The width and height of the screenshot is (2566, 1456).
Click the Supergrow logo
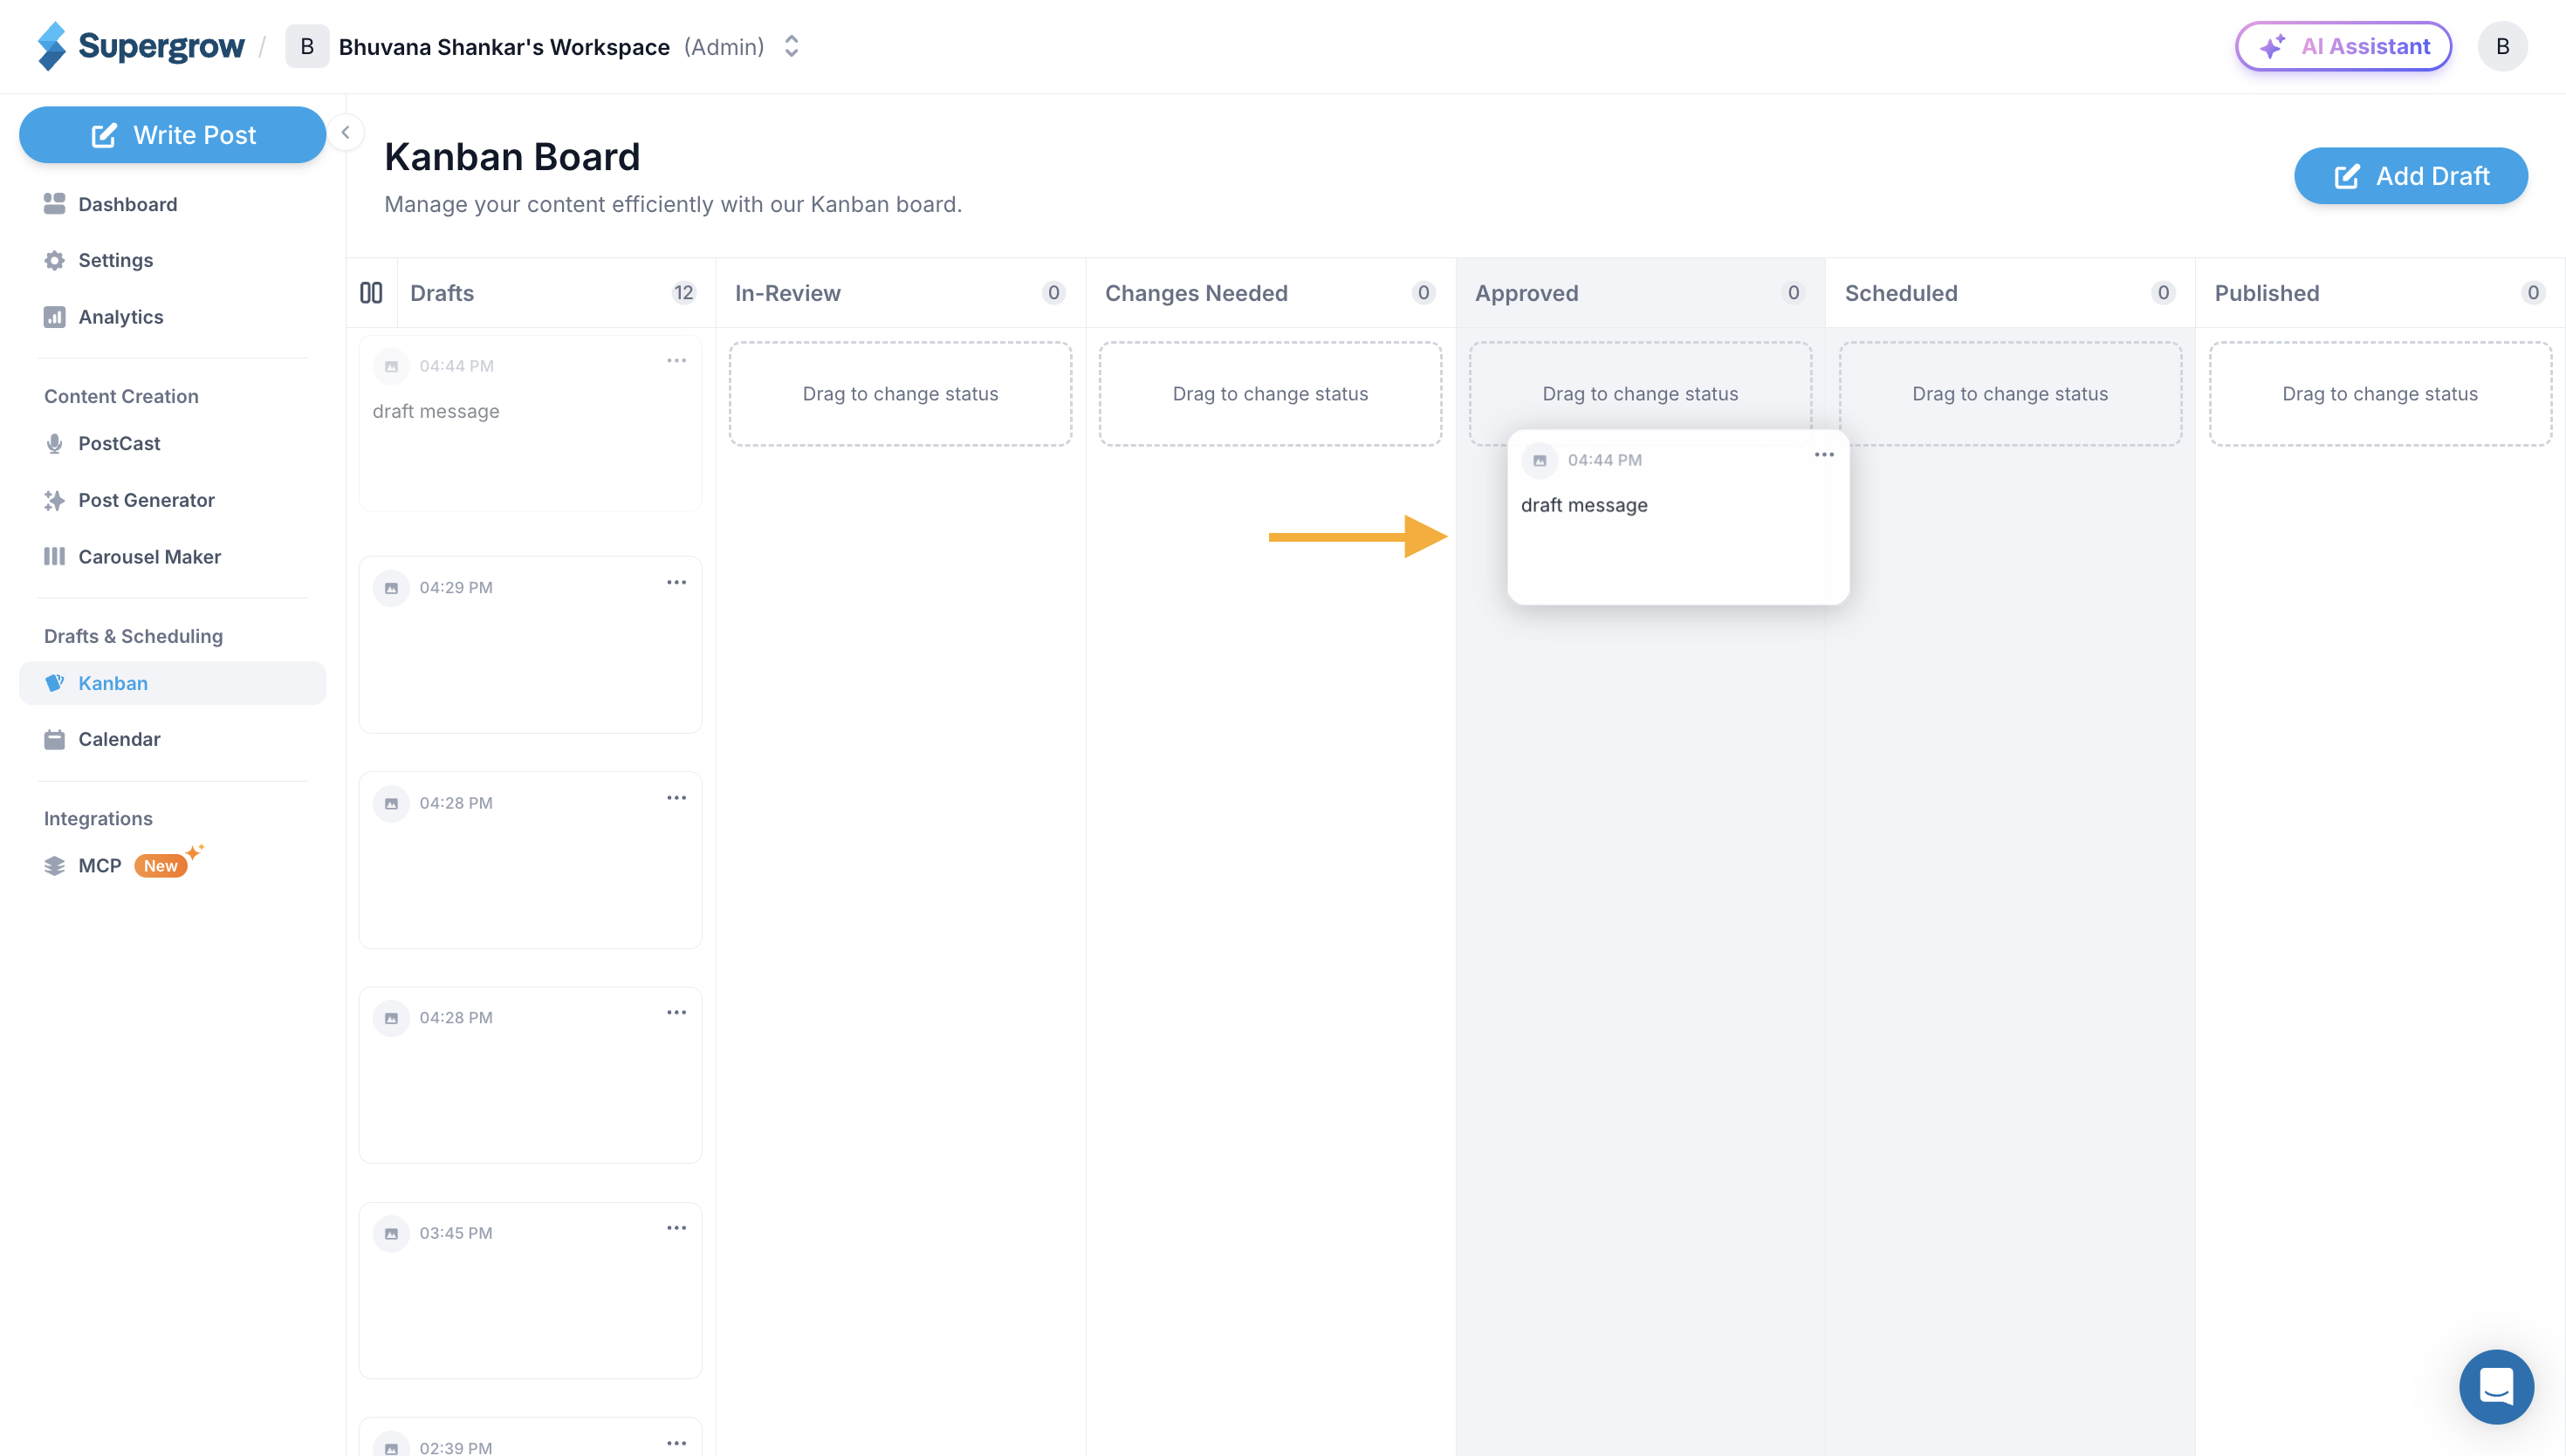pos(141,46)
